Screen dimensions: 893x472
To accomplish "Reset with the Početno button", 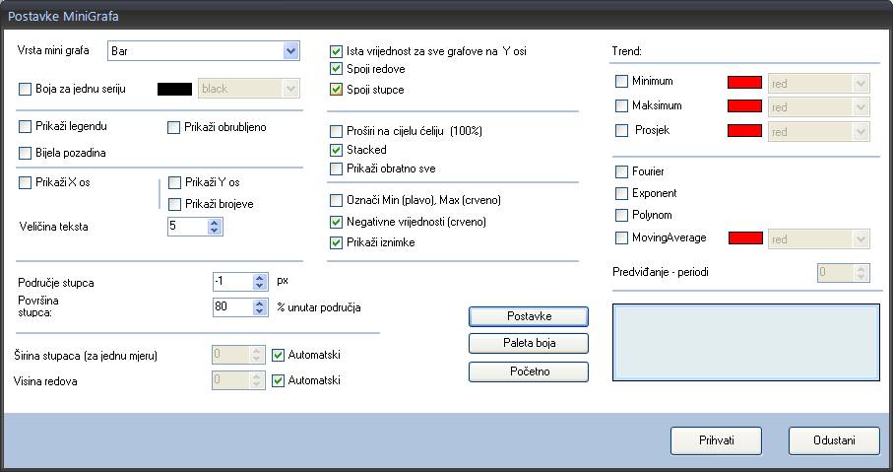I will 529,371.
